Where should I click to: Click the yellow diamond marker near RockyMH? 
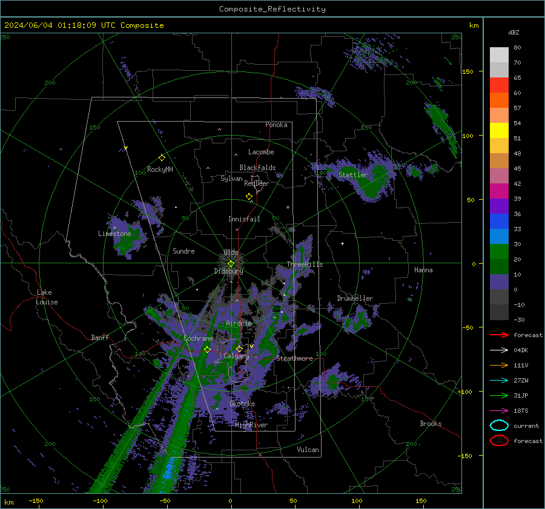[162, 158]
